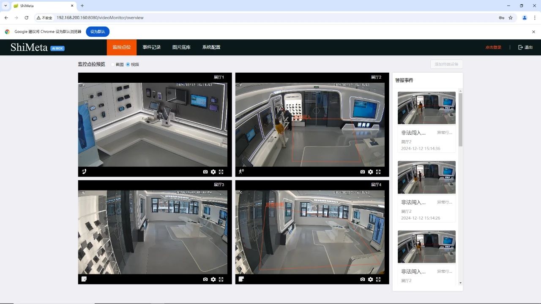
Task: Open the password key icon in address bar
Action: coord(501,18)
